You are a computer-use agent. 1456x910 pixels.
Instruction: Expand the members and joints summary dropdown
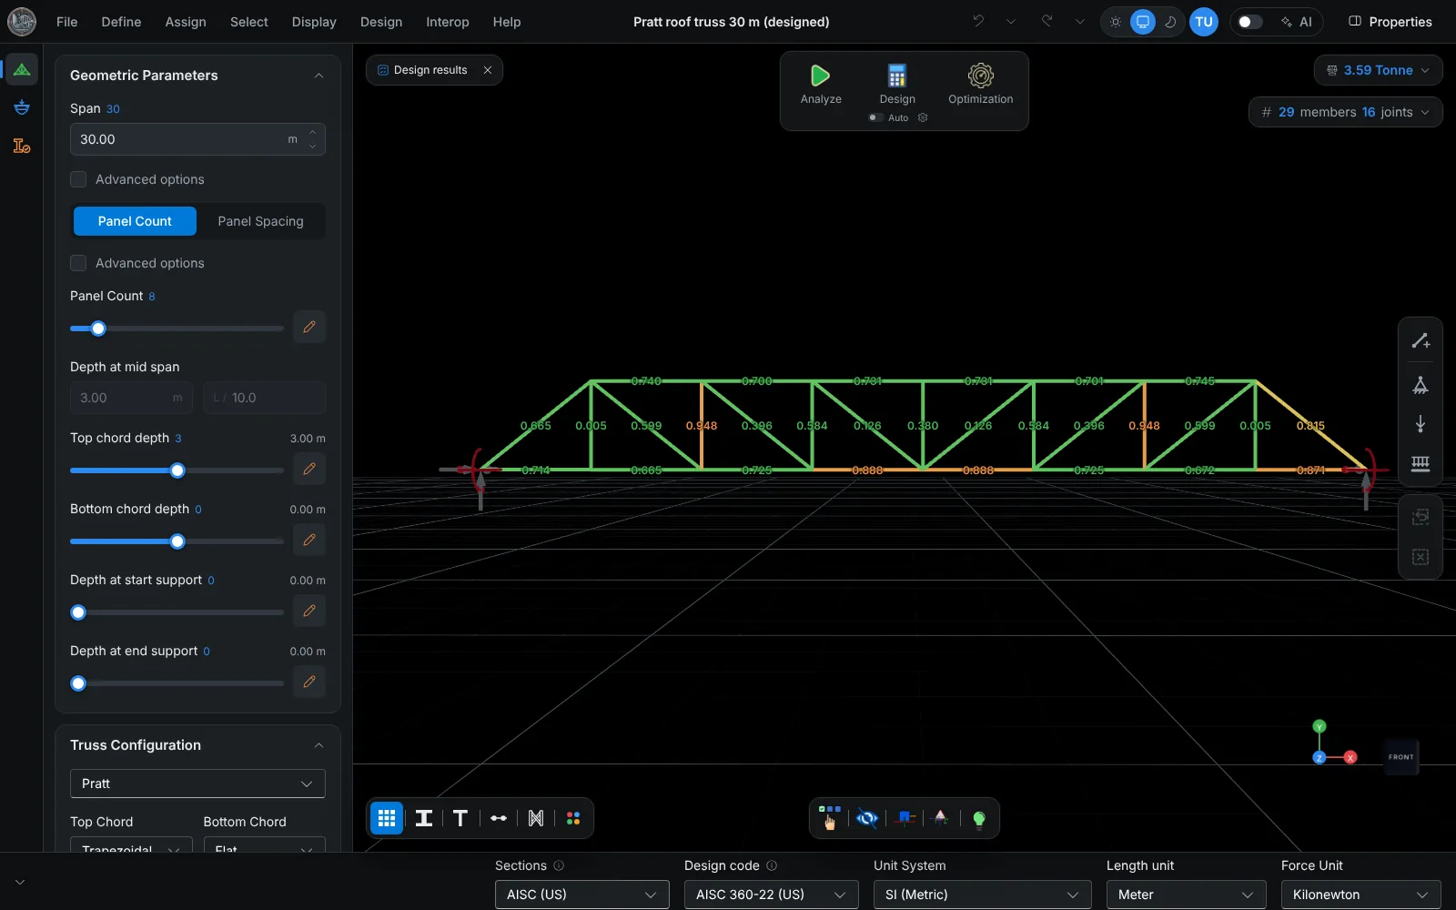[x=1345, y=112]
